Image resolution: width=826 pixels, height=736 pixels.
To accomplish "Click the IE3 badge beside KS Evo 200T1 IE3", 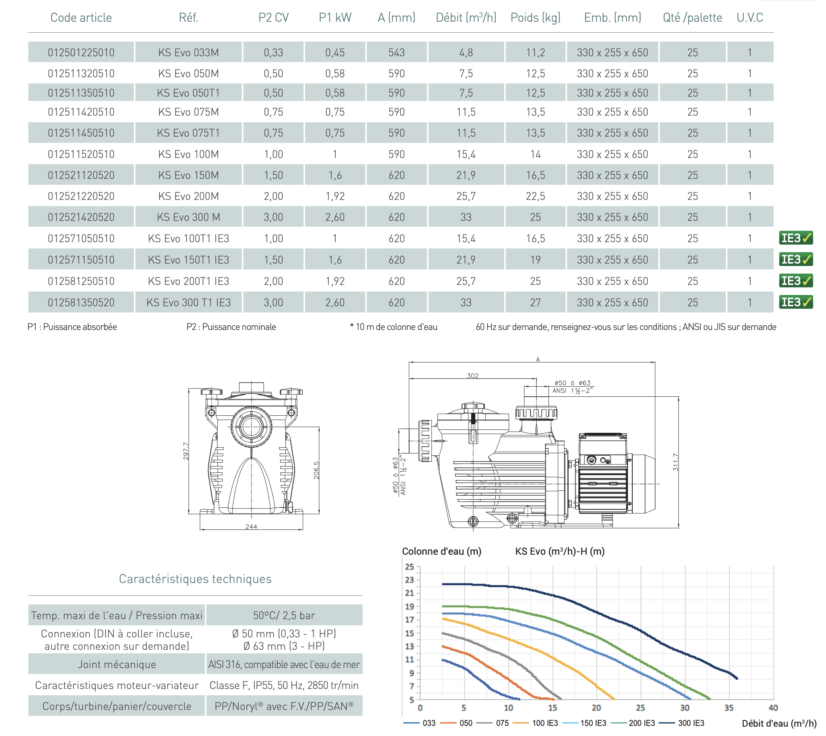I will pos(796,281).
